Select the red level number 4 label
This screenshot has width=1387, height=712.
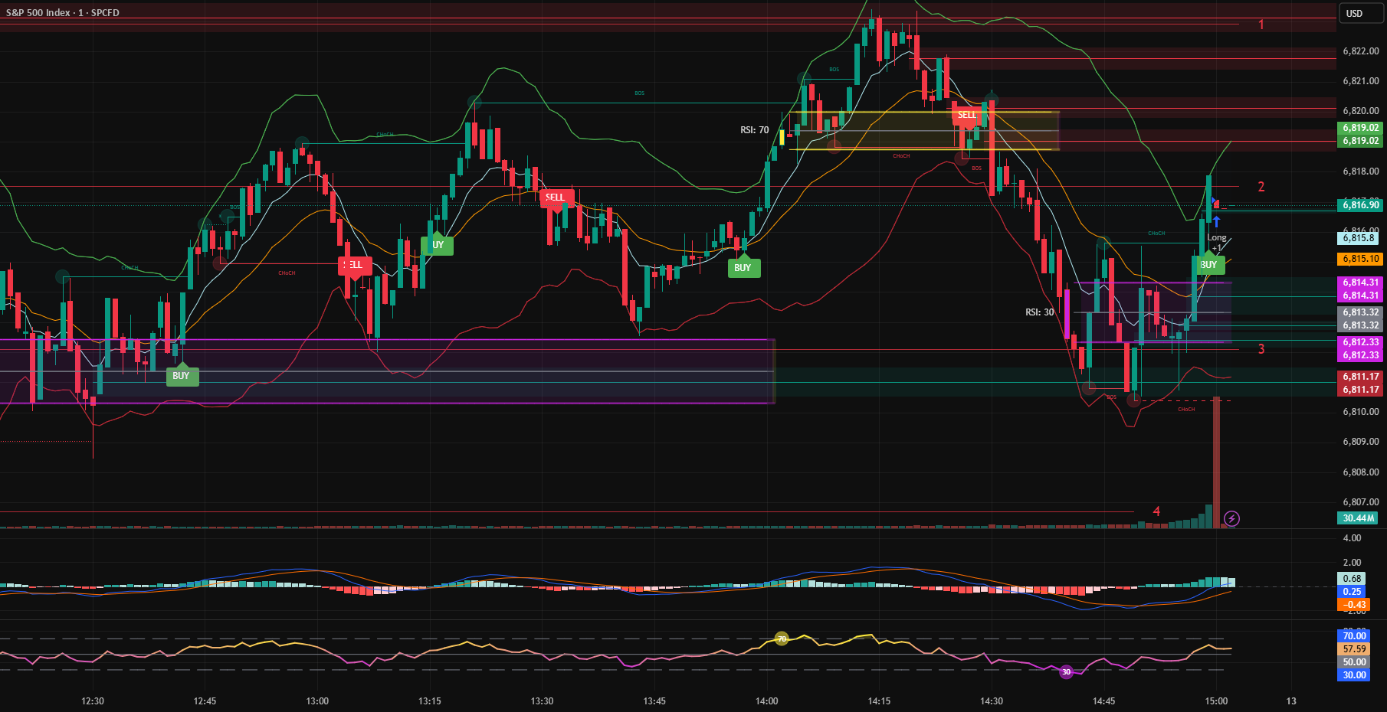[x=1156, y=511]
